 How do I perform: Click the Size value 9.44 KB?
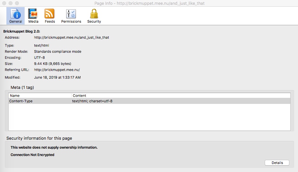tap(52, 64)
